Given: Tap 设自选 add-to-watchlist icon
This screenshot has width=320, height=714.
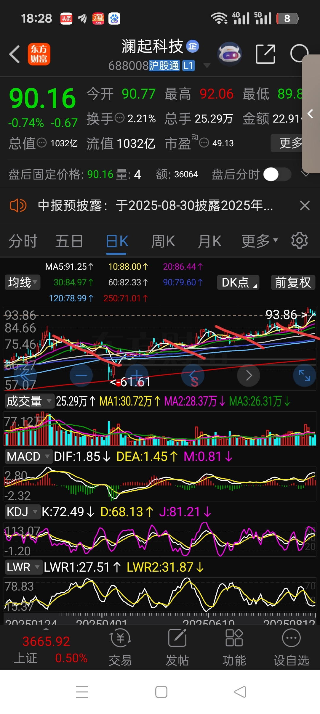Looking at the screenshot, I should pyautogui.click(x=292, y=647).
